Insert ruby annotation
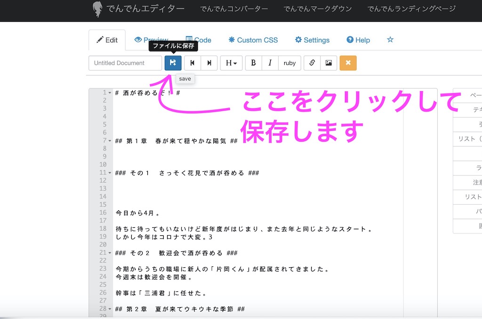 [x=289, y=63]
